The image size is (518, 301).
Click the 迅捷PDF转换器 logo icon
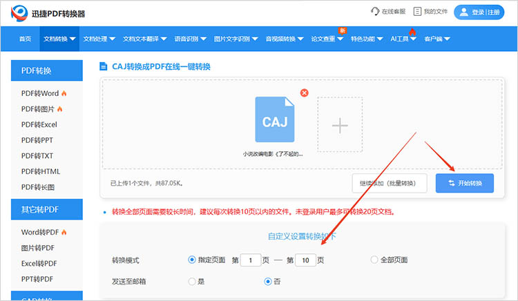coord(19,13)
